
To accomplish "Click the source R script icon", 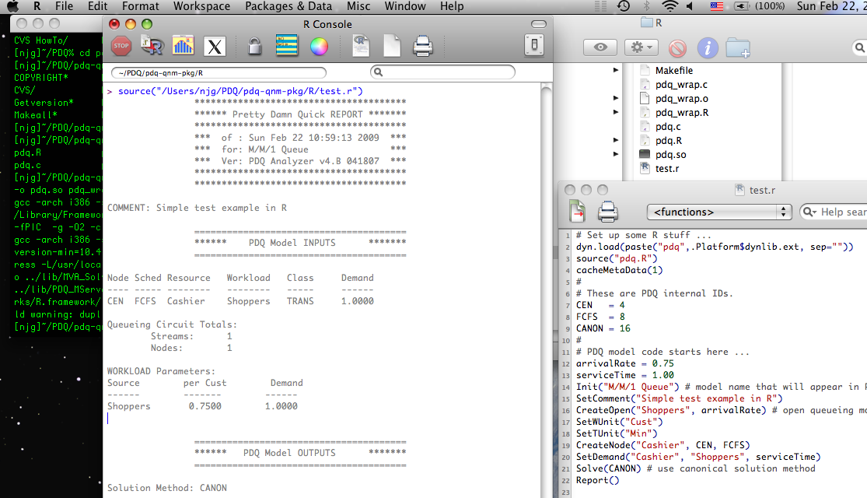I will [152, 46].
